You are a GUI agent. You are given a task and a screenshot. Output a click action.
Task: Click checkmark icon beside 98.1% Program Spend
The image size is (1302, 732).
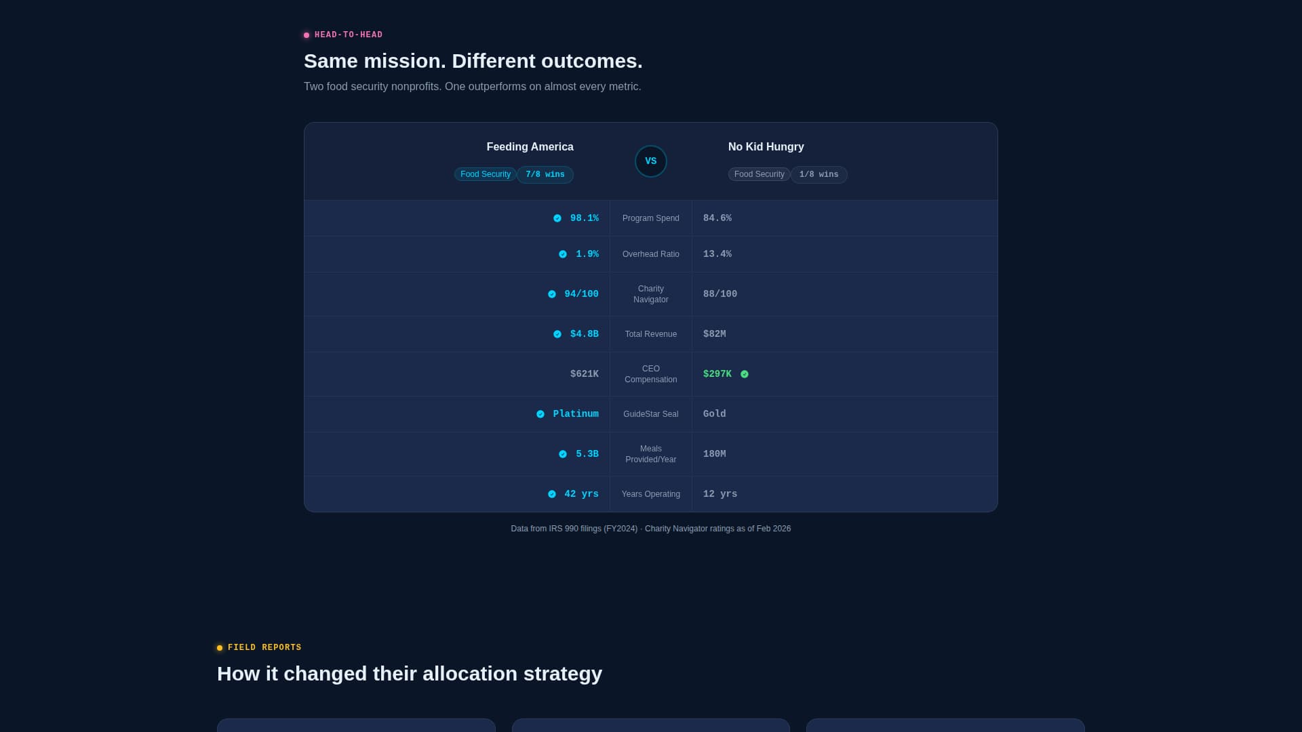coord(557,218)
